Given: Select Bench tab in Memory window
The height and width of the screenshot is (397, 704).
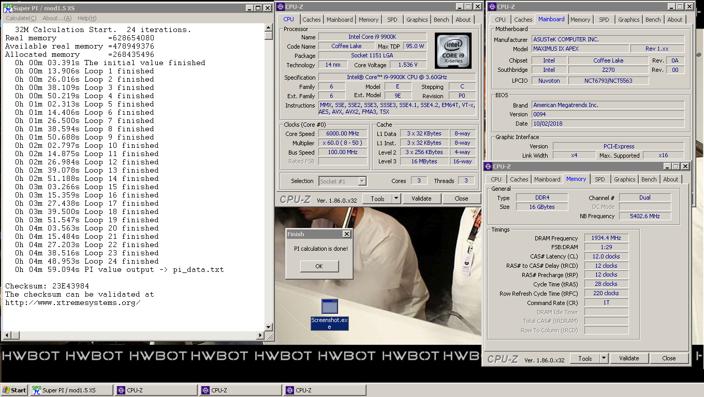Looking at the screenshot, I should click(x=649, y=179).
